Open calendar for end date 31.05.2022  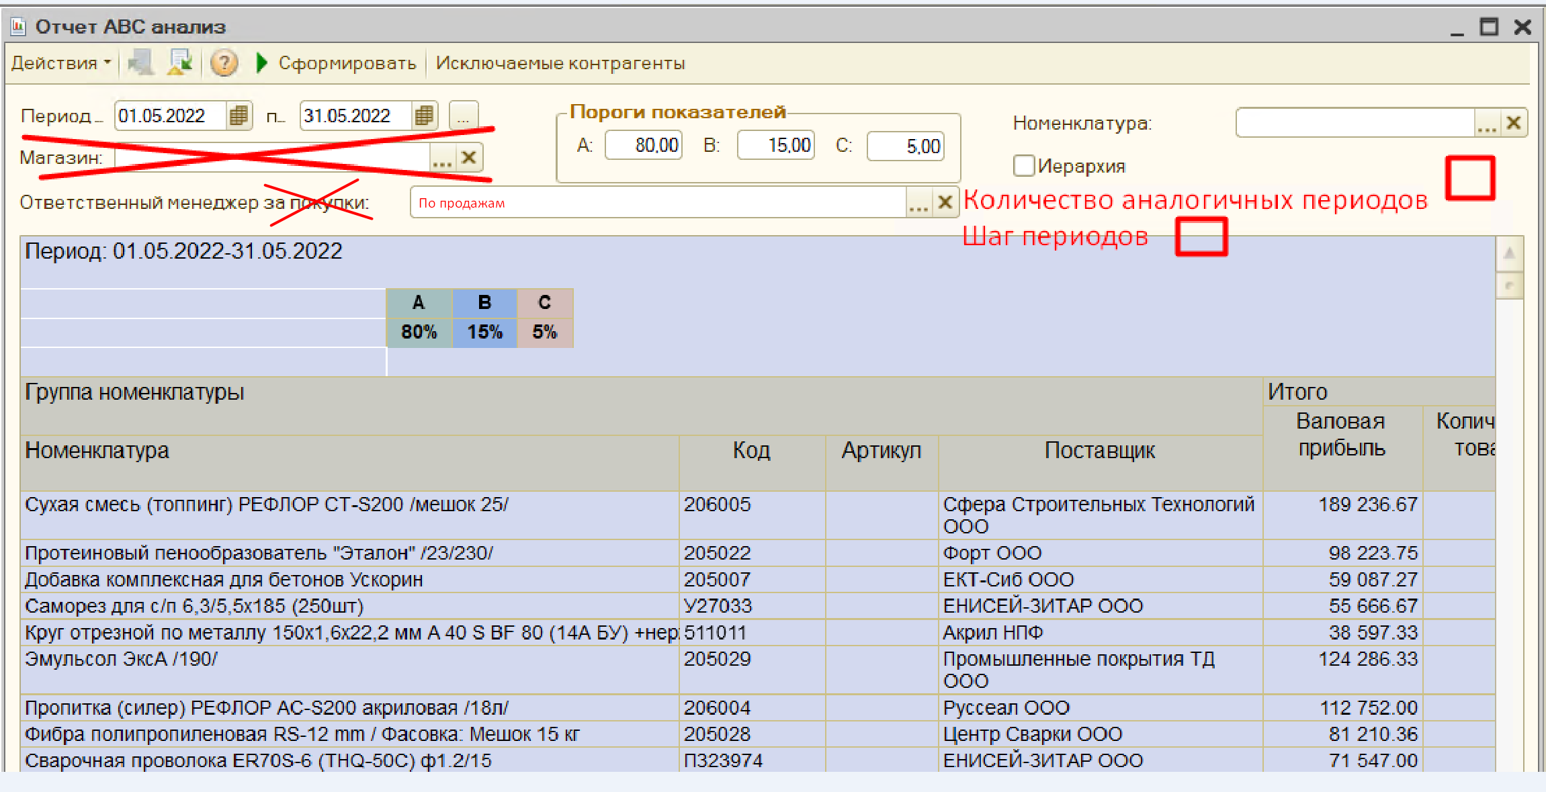pyautogui.click(x=424, y=116)
